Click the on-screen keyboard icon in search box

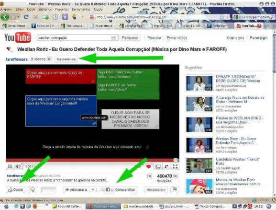113,38
